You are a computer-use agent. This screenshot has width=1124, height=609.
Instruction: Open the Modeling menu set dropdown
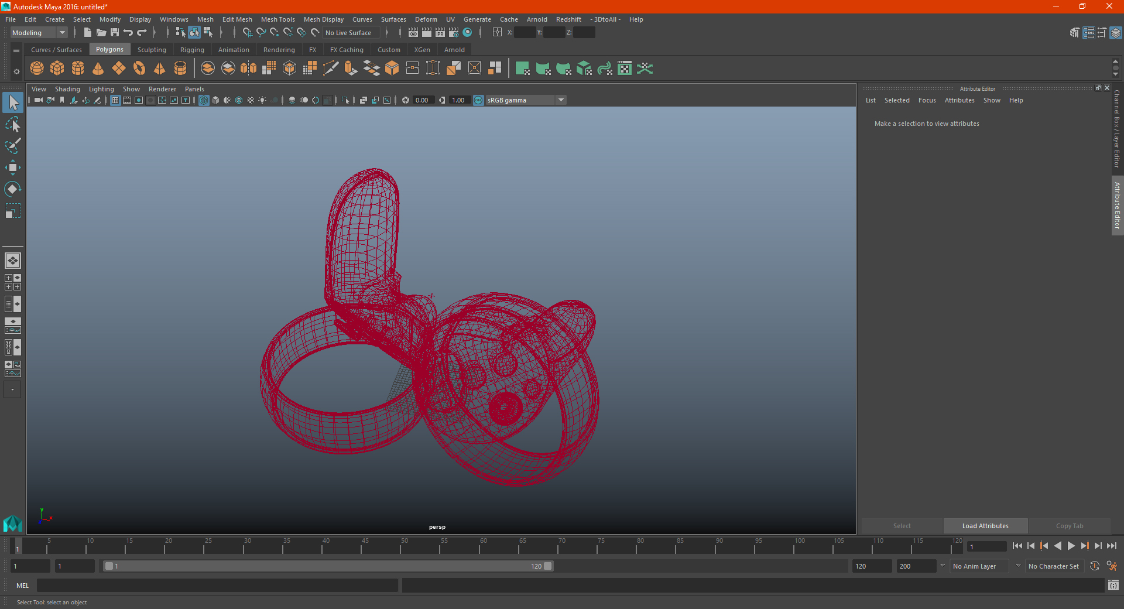(39, 33)
